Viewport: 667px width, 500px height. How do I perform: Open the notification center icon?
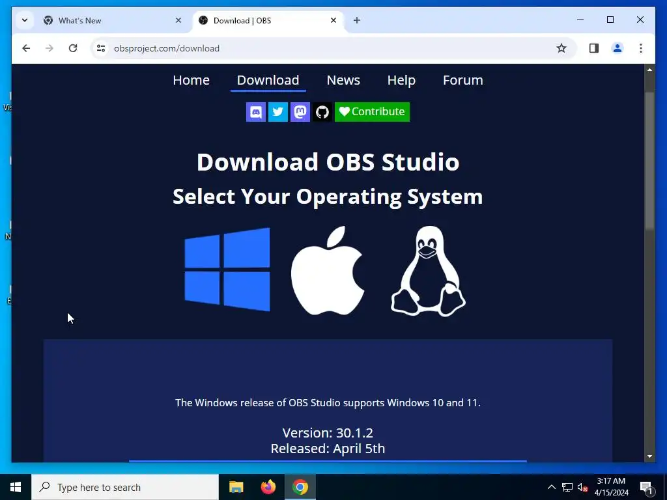(x=646, y=488)
